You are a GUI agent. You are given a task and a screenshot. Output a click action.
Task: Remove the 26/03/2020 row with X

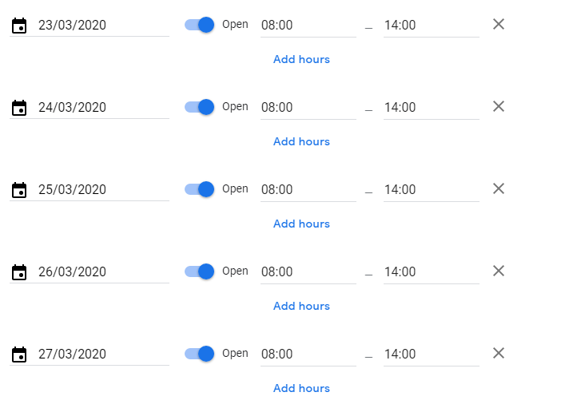pyautogui.click(x=499, y=271)
